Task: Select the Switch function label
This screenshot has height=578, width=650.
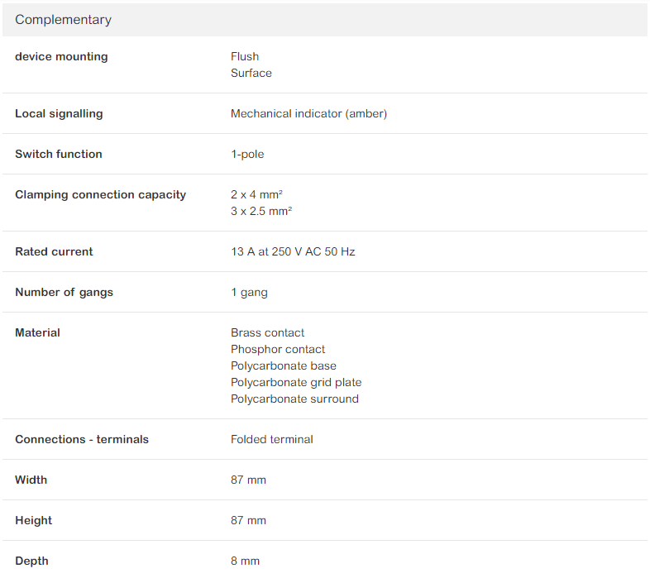Action: pos(59,155)
